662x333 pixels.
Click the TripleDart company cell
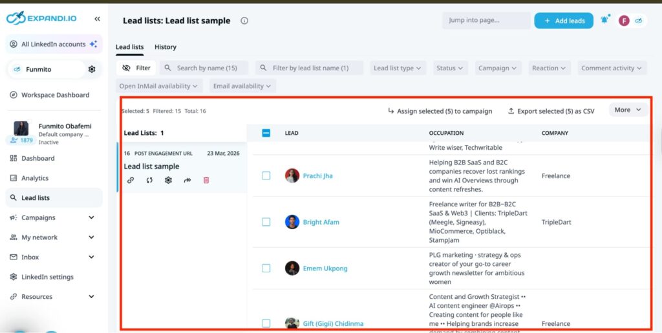[557, 222]
